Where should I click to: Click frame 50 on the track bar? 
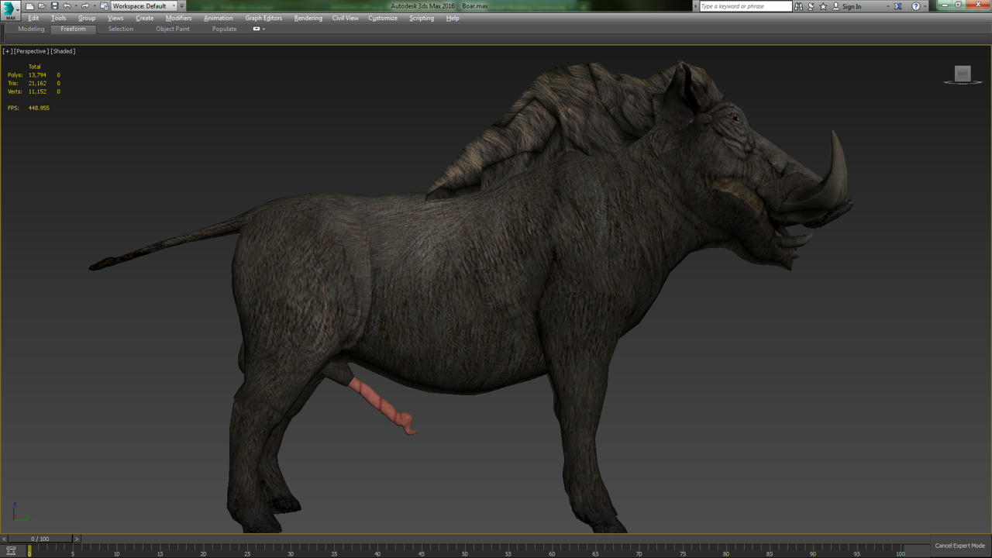pos(465,553)
